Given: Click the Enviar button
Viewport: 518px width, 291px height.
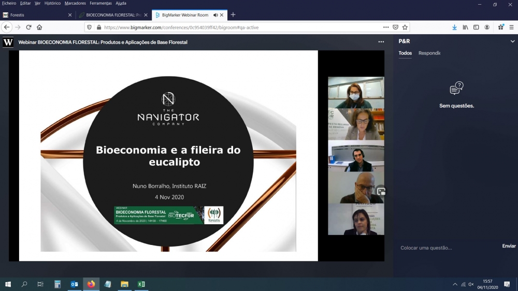Looking at the screenshot, I should (x=509, y=246).
